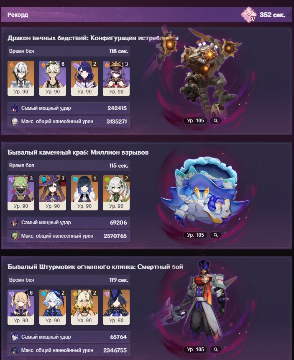
Task: Click the avatar icon beside the 69206 strongest hit
Action: pyautogui.click(x=15, y=223)
